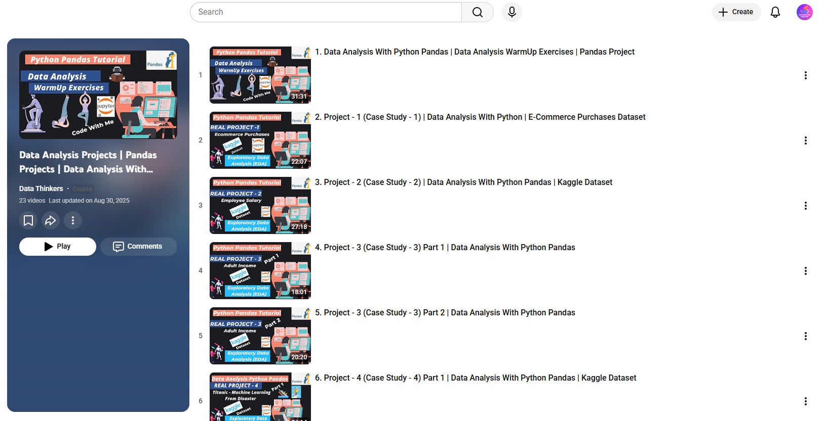
Task: Open Project 4 Part 1 video title
Action: click(x=476, y=378)
